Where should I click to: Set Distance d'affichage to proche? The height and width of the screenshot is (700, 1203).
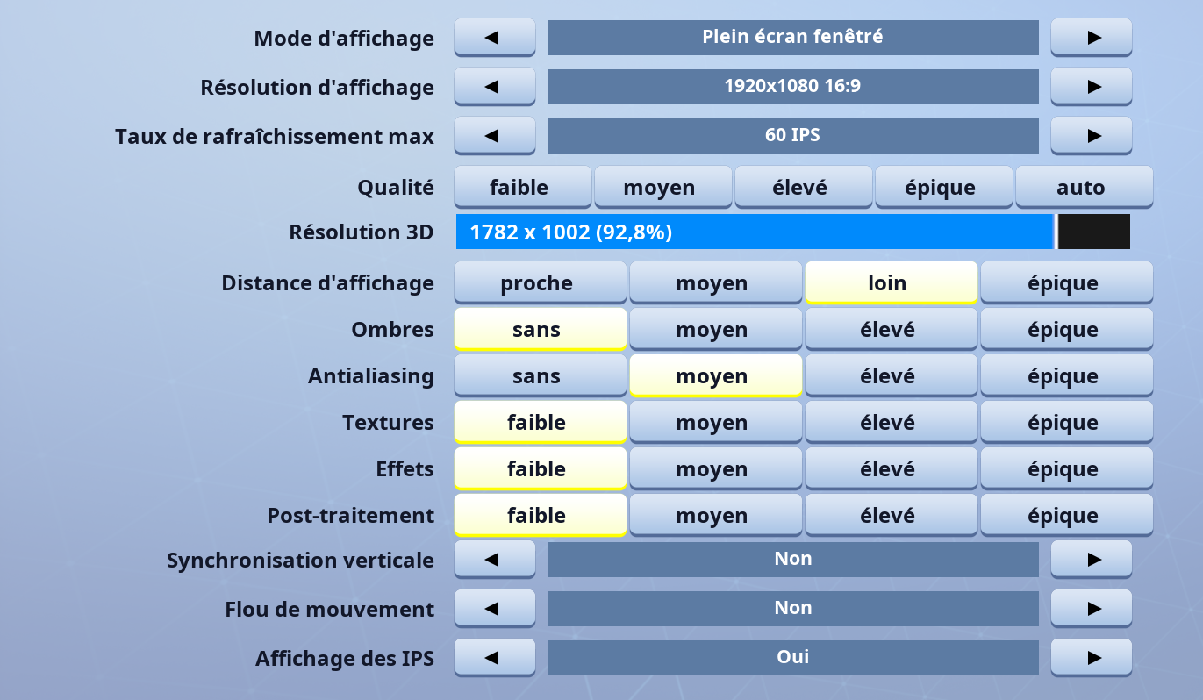tap(541, 282)
